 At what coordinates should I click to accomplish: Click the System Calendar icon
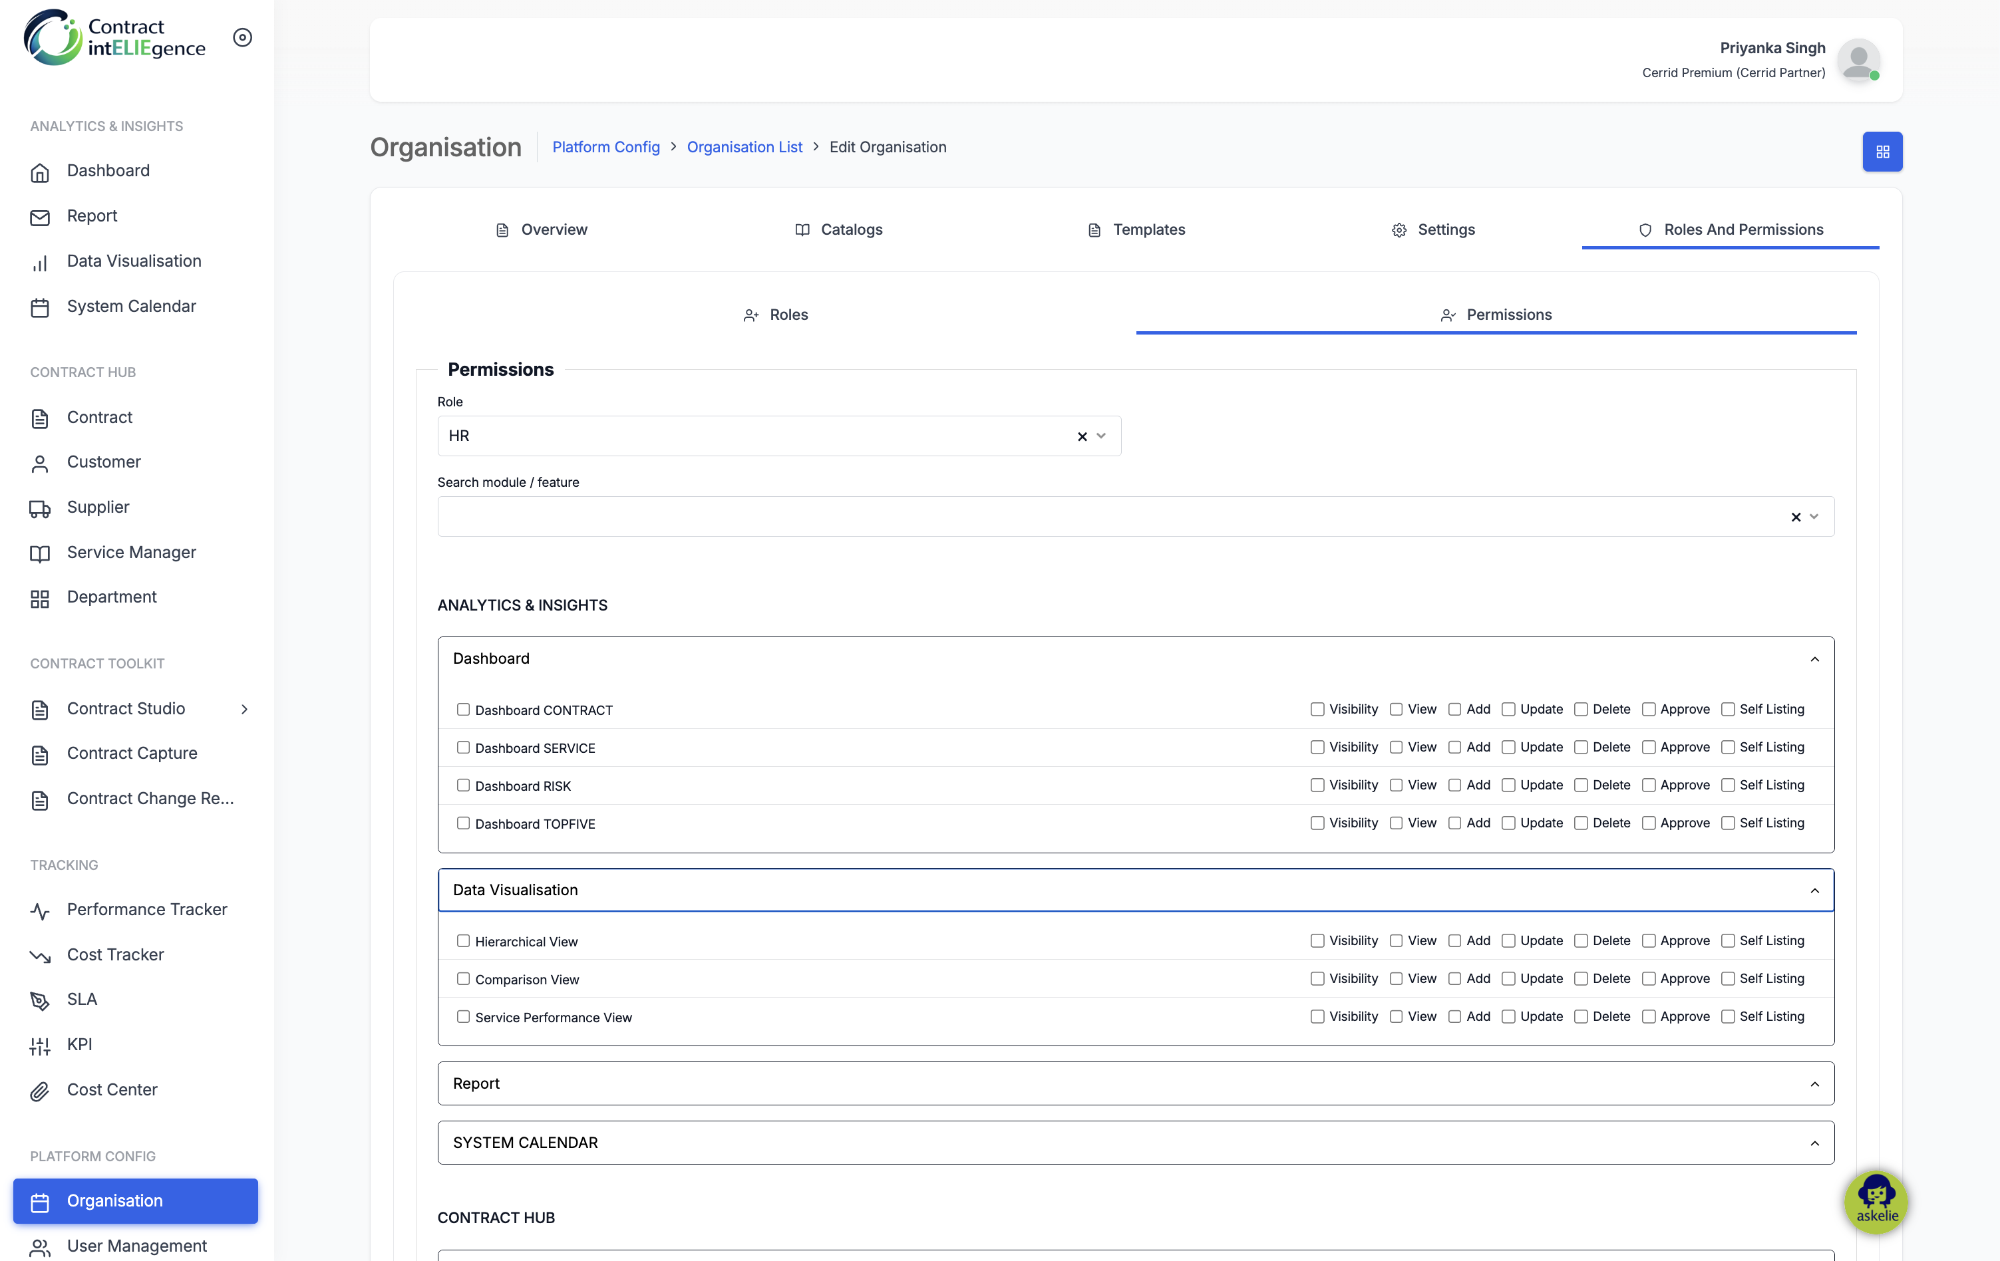[40, 307]
